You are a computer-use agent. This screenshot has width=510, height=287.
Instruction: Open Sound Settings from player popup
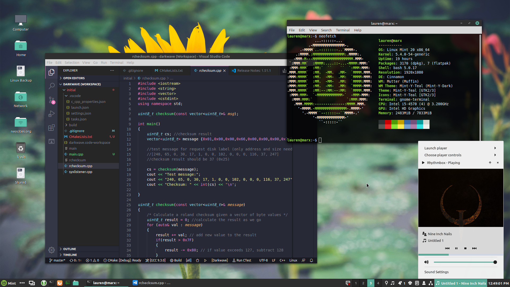436,272
